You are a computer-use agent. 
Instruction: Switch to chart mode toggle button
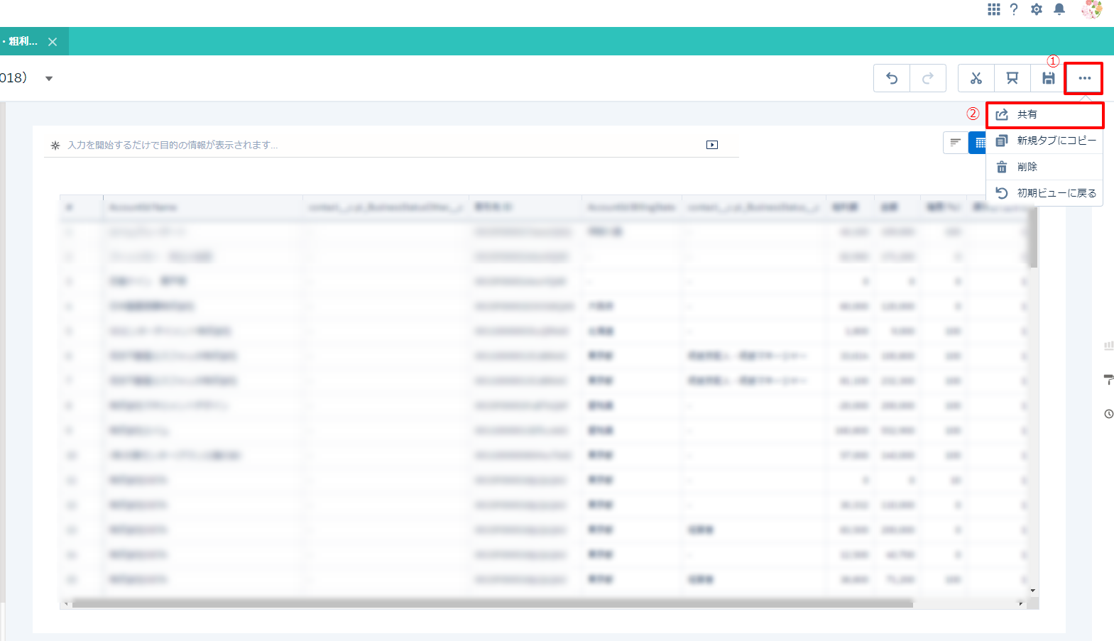point(956,143)
